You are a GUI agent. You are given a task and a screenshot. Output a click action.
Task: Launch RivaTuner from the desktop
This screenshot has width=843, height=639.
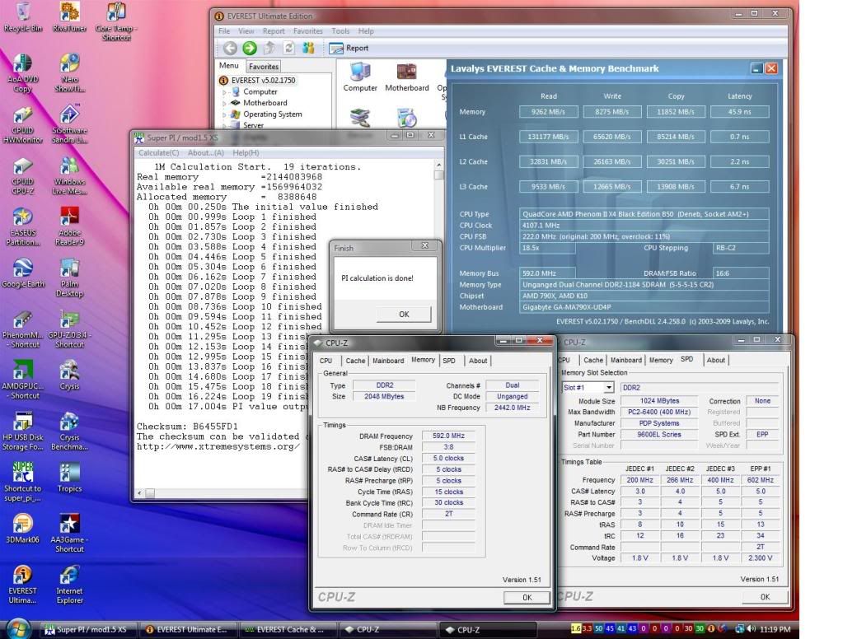pyautogui.click(x=69, y=16)
